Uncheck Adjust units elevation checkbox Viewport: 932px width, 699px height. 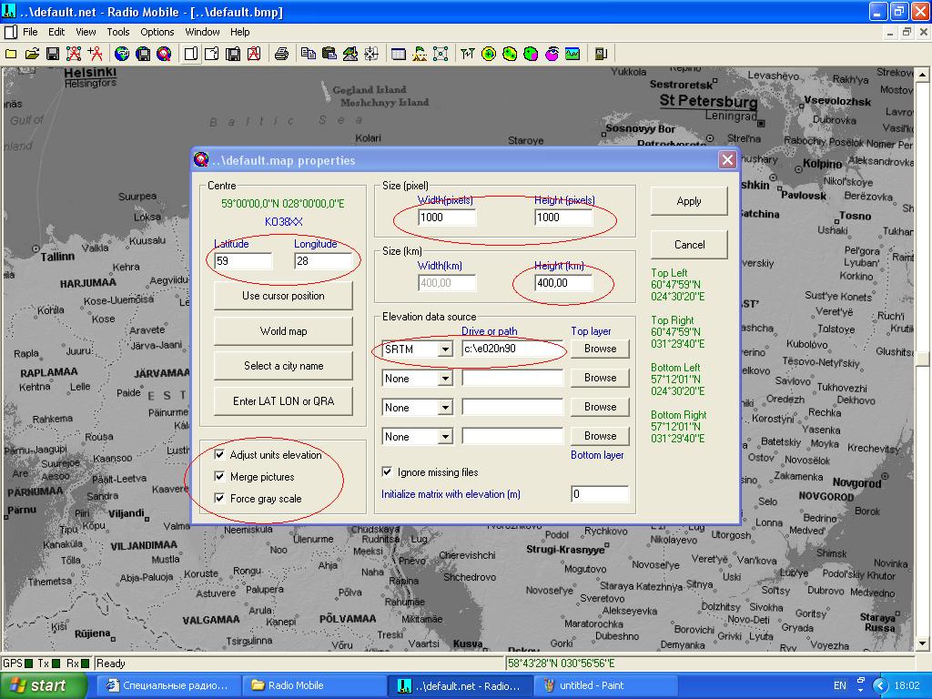[x=219, y=455]
